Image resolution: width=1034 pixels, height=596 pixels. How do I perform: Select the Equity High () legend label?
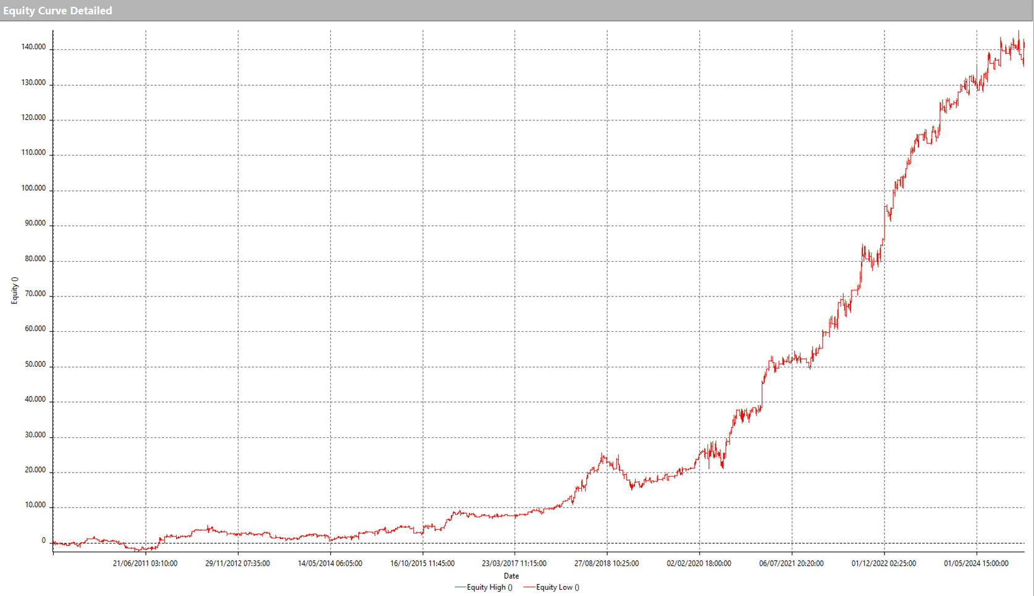[489, 587]
